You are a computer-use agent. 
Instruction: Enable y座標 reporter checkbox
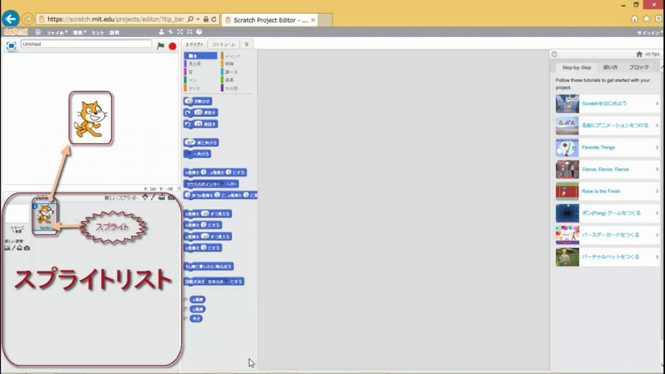click(186, 309)
